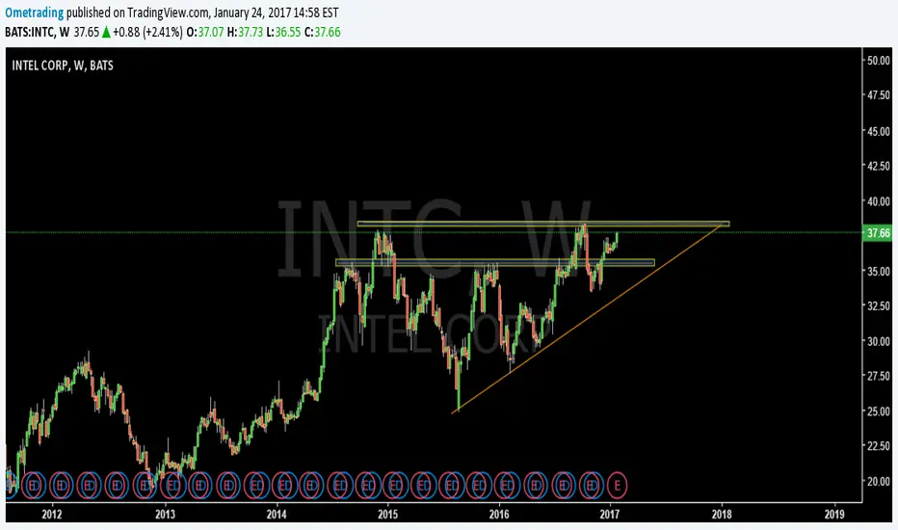Click the 45.00 price axis label
This screenshot has height=530, width=898.
tap(879, 131)
